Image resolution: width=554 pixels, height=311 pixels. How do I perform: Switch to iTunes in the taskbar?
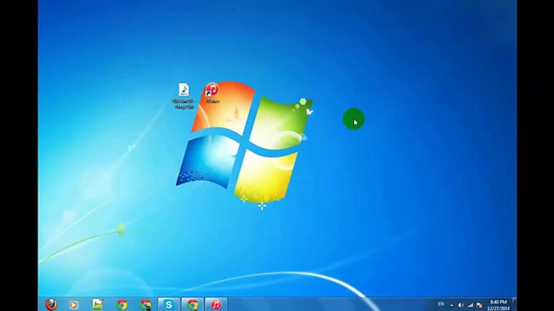(x=216, y=305)
